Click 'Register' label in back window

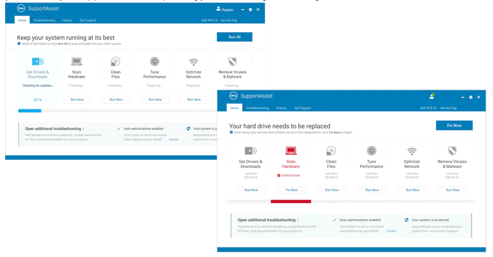pyautogui.click(x=227, y=10)
